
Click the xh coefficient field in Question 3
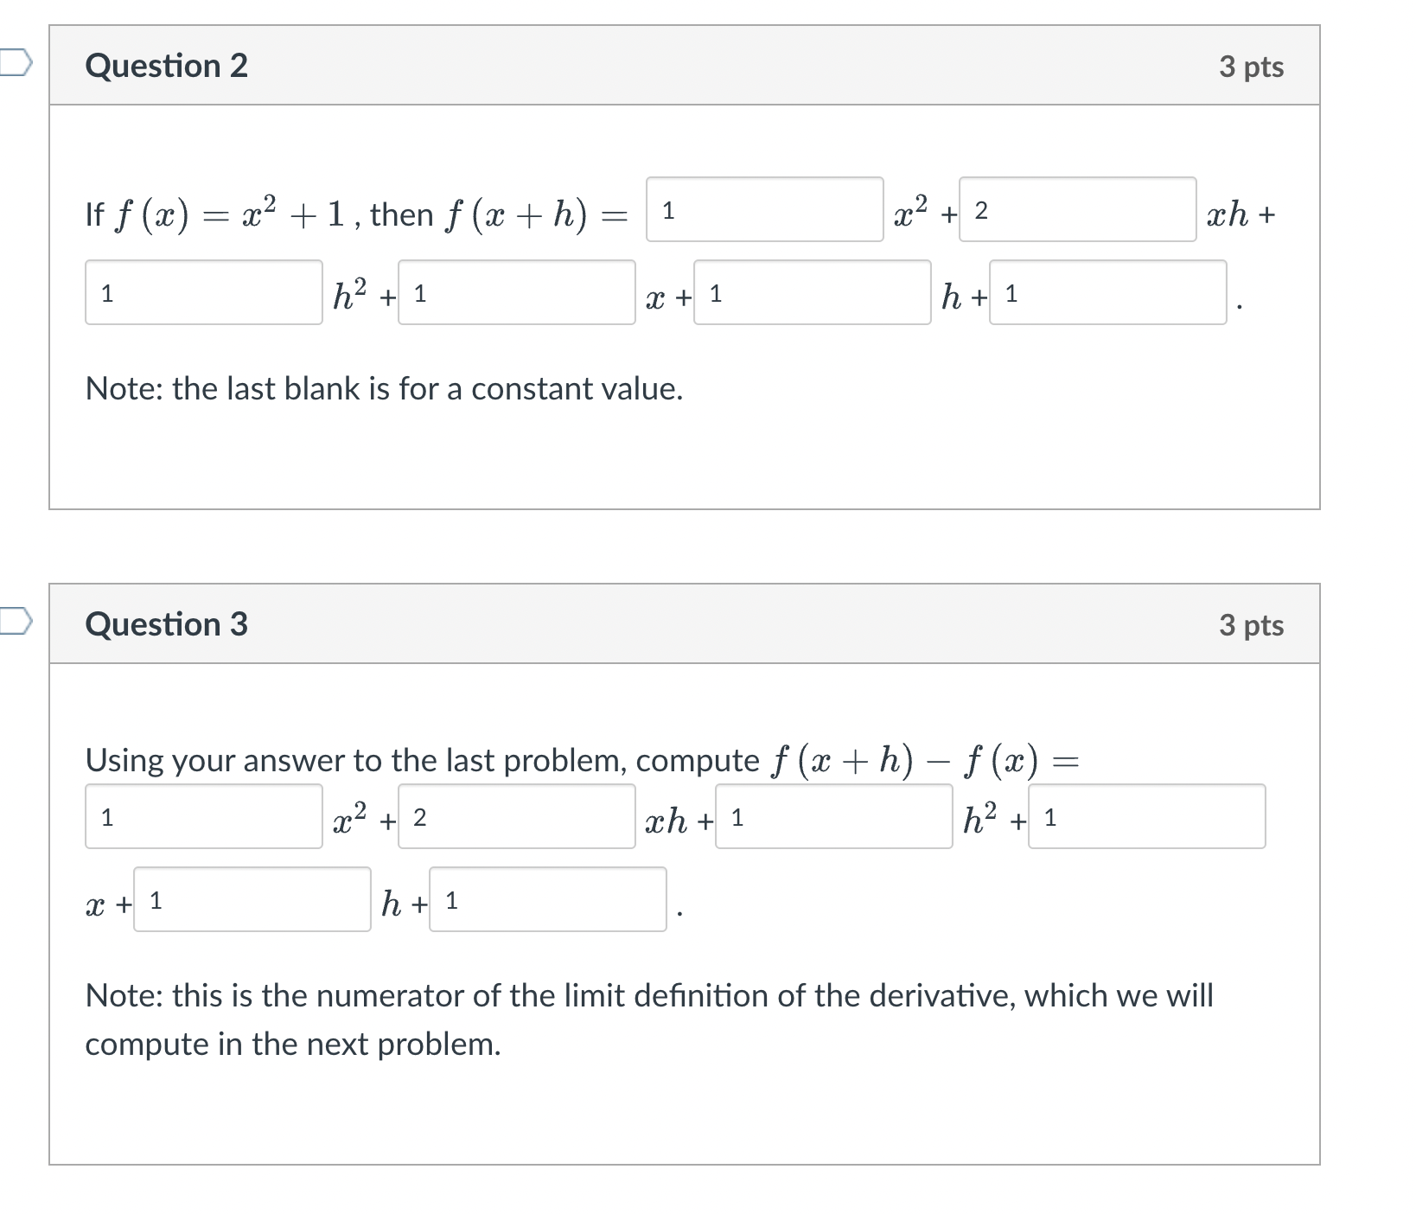[x=516, y=816]
